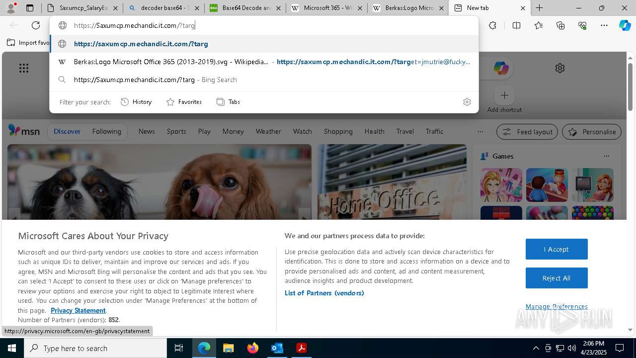This screenshot has height=358, width=636.
Task: Select first saxumcp.mechandic.it.com suggestion
Action: pyautogui.click(x=264, y=44)
